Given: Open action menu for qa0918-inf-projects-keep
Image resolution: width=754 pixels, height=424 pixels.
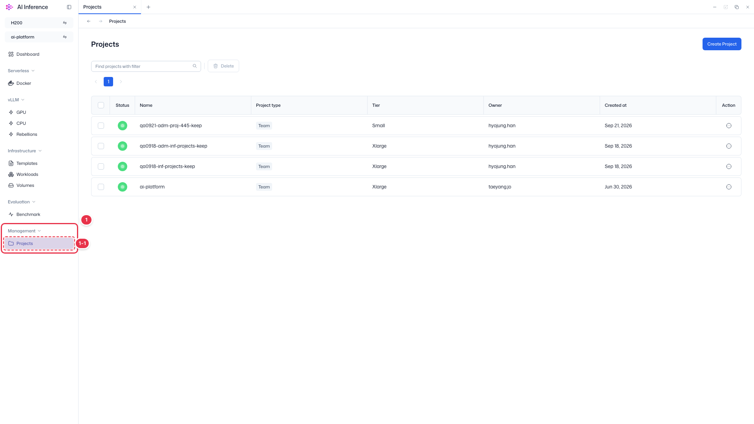Looking at the screenshot, I should click(729, 166).
